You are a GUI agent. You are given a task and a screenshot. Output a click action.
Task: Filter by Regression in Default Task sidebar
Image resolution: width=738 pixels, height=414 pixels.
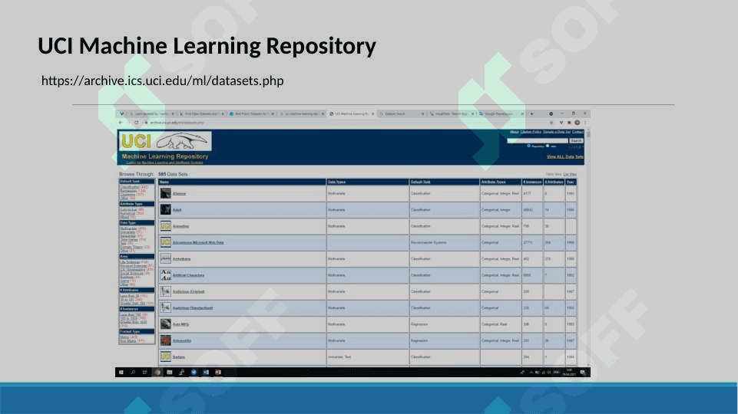click(x=128, y=191)
